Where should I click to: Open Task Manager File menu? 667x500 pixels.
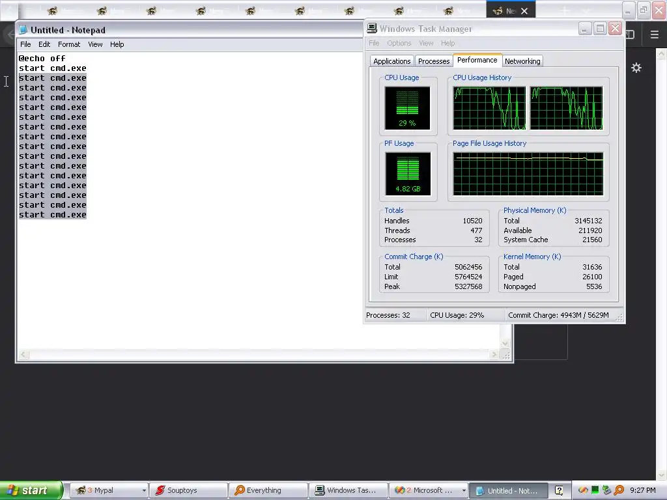[x=374, y=43]
